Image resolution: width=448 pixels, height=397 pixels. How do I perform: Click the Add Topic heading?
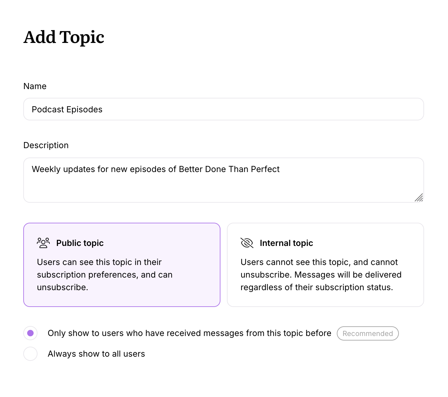(x=64, y=37)
